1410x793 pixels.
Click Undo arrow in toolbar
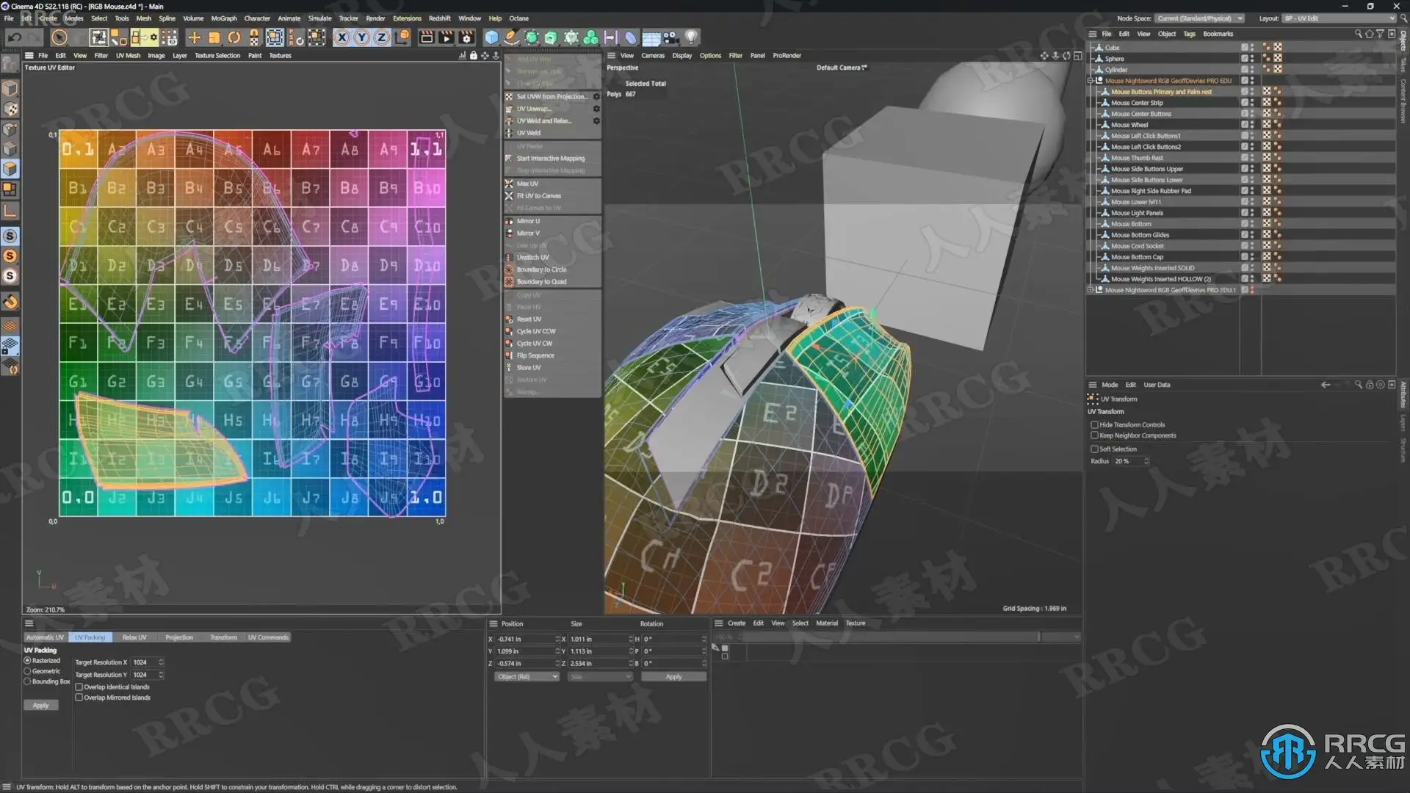[14, 37]
